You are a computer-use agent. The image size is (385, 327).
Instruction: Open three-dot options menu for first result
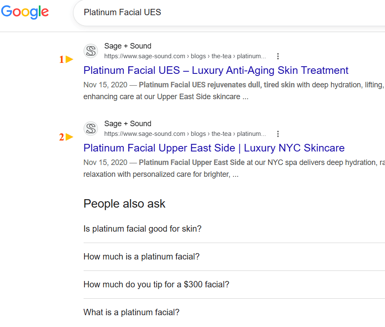[278, 56]
